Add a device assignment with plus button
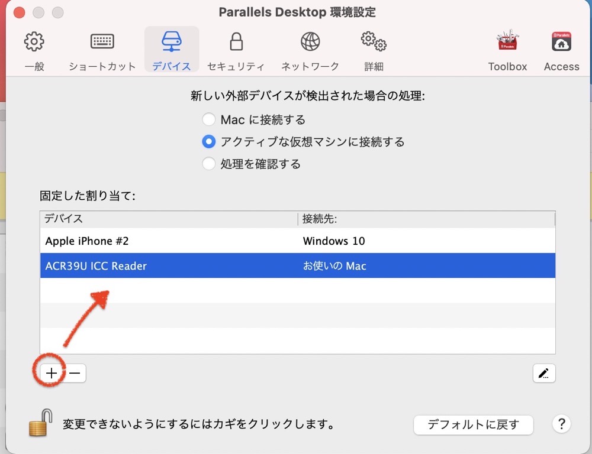592x454 pixels. pos(52,373)
